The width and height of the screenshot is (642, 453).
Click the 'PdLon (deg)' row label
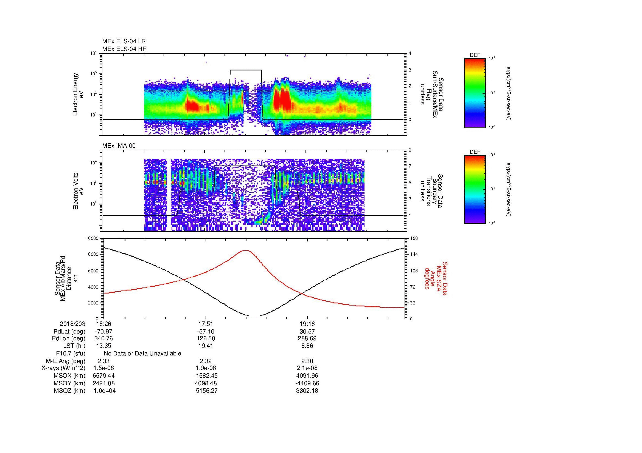pyautogui.click(x=69, y=338)
